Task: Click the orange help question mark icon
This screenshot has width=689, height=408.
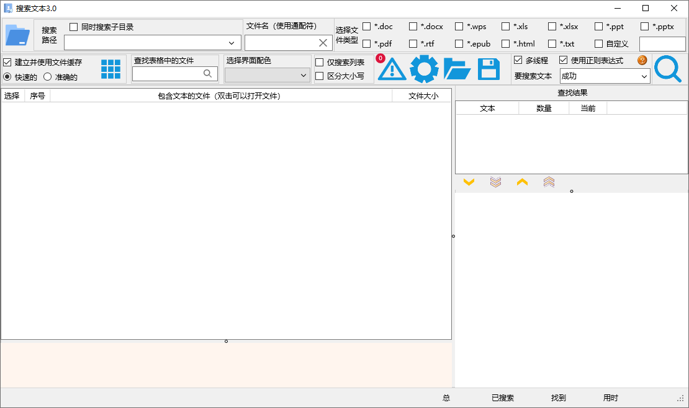Action: coord(642,60)
